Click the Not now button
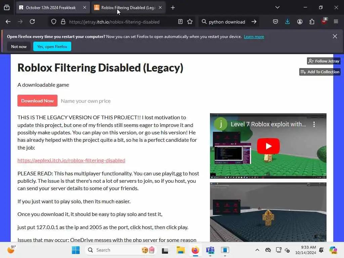The height and width of the screenshot is (258, 344). click(x=19, y=46)
